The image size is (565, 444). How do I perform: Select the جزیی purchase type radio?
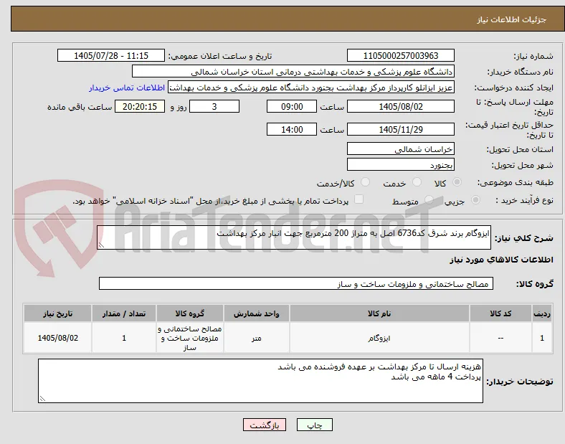(x=475, y=199)
